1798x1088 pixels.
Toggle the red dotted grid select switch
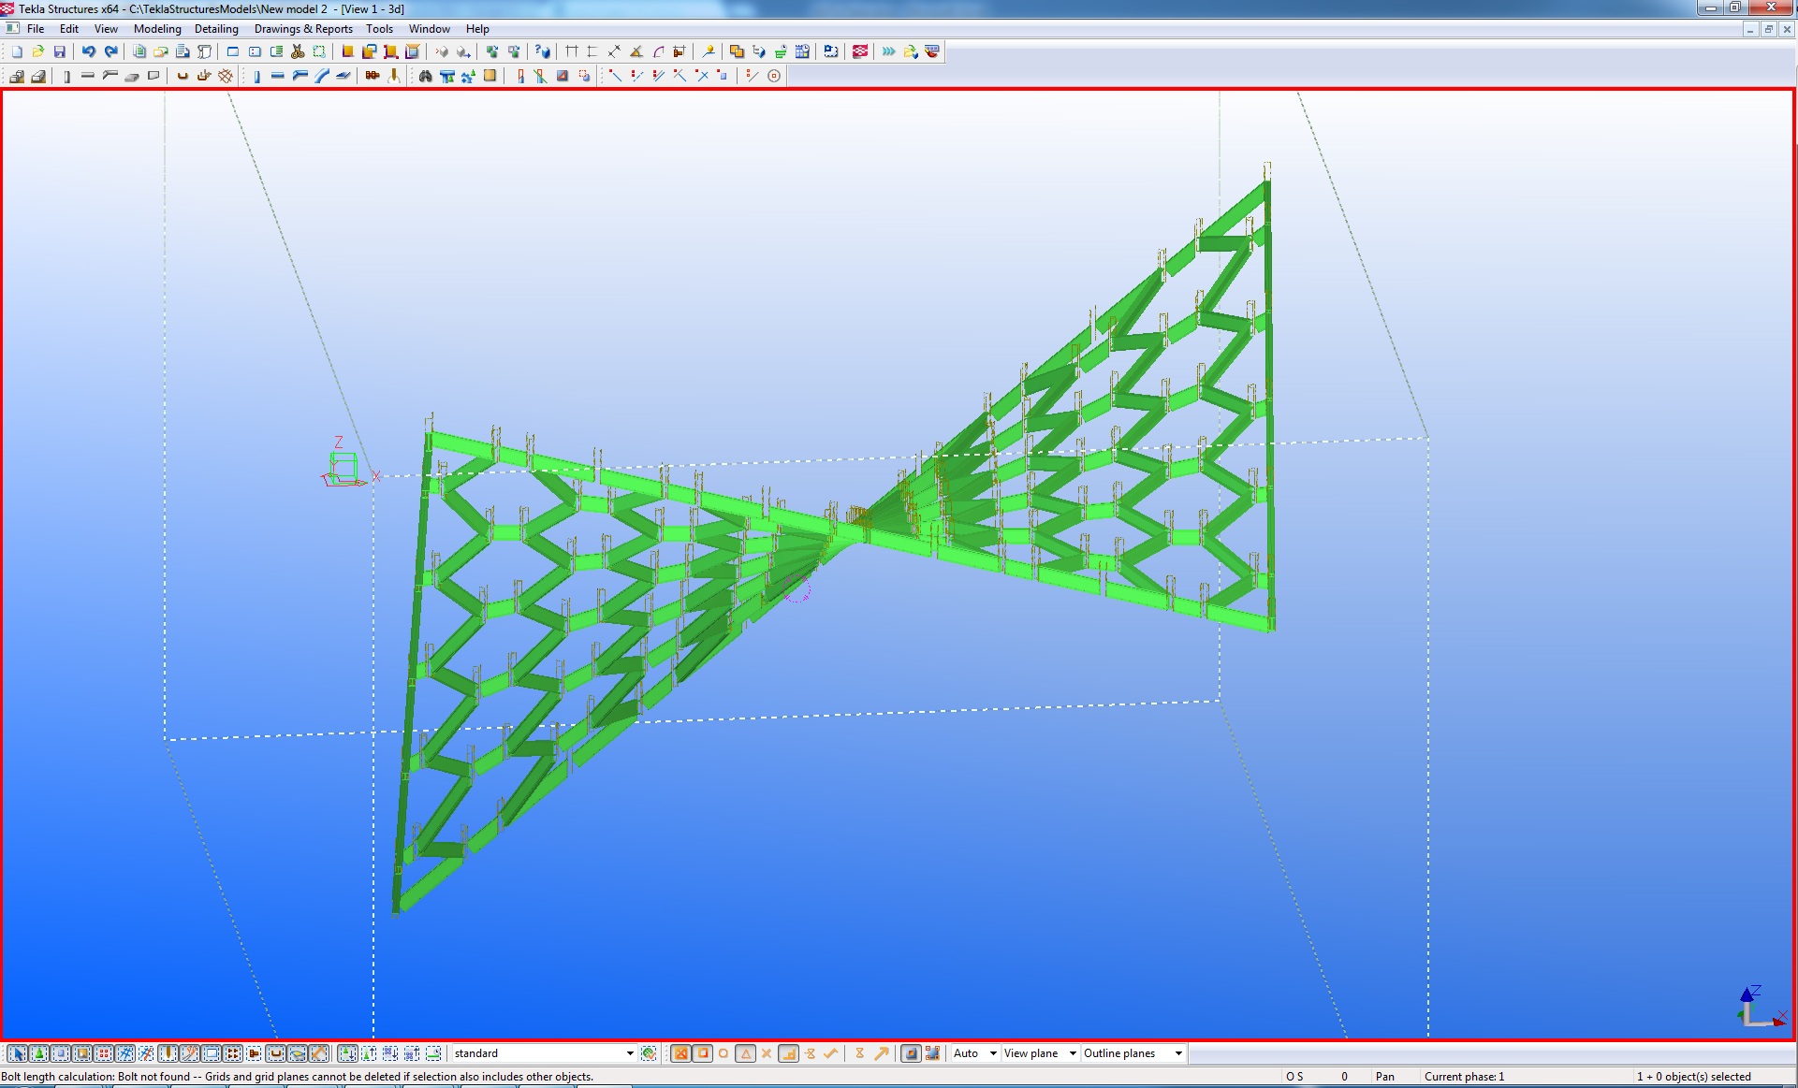[x=104, y=1053]
